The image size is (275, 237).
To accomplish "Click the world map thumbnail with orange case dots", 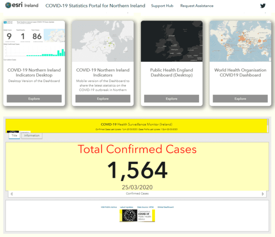I will tap(240, 41).
